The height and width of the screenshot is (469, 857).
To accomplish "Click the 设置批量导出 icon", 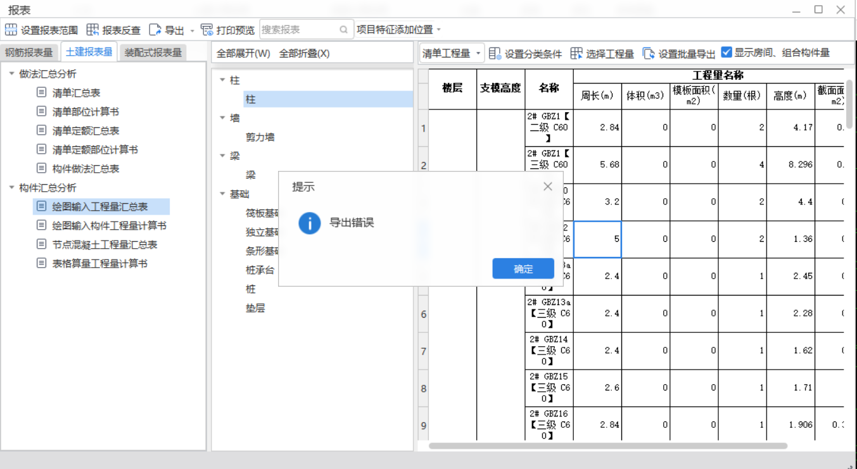I will click(649, 53).
